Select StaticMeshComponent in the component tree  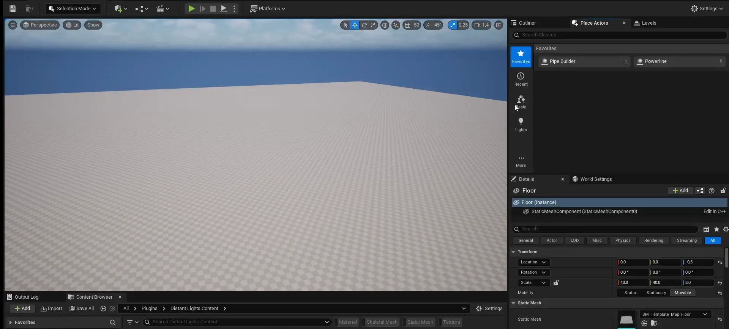(x=584, y=211)
